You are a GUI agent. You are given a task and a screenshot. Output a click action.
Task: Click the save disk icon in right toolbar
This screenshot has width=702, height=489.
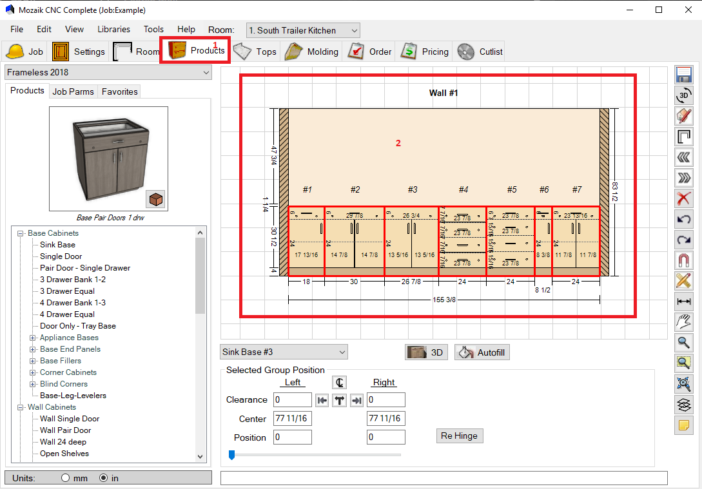click(684, 75)
